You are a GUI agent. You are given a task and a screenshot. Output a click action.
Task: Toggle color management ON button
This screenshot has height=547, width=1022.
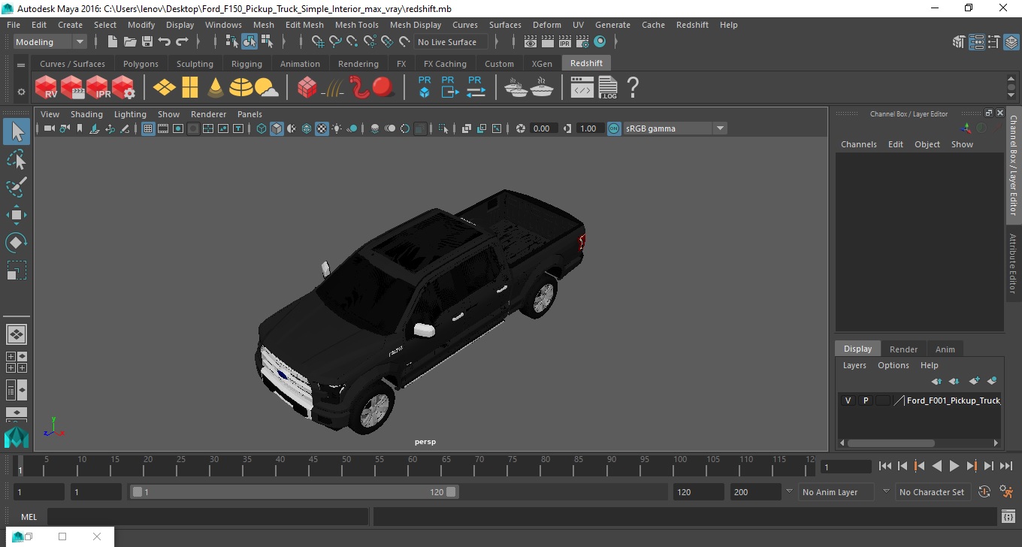tap(614, 128)
